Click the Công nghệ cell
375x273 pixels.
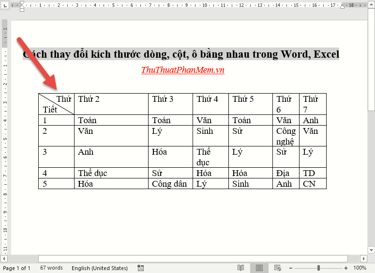(286, 136)
